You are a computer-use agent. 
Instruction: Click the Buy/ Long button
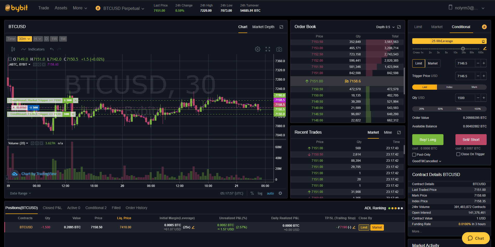click(x=428, y=140)
